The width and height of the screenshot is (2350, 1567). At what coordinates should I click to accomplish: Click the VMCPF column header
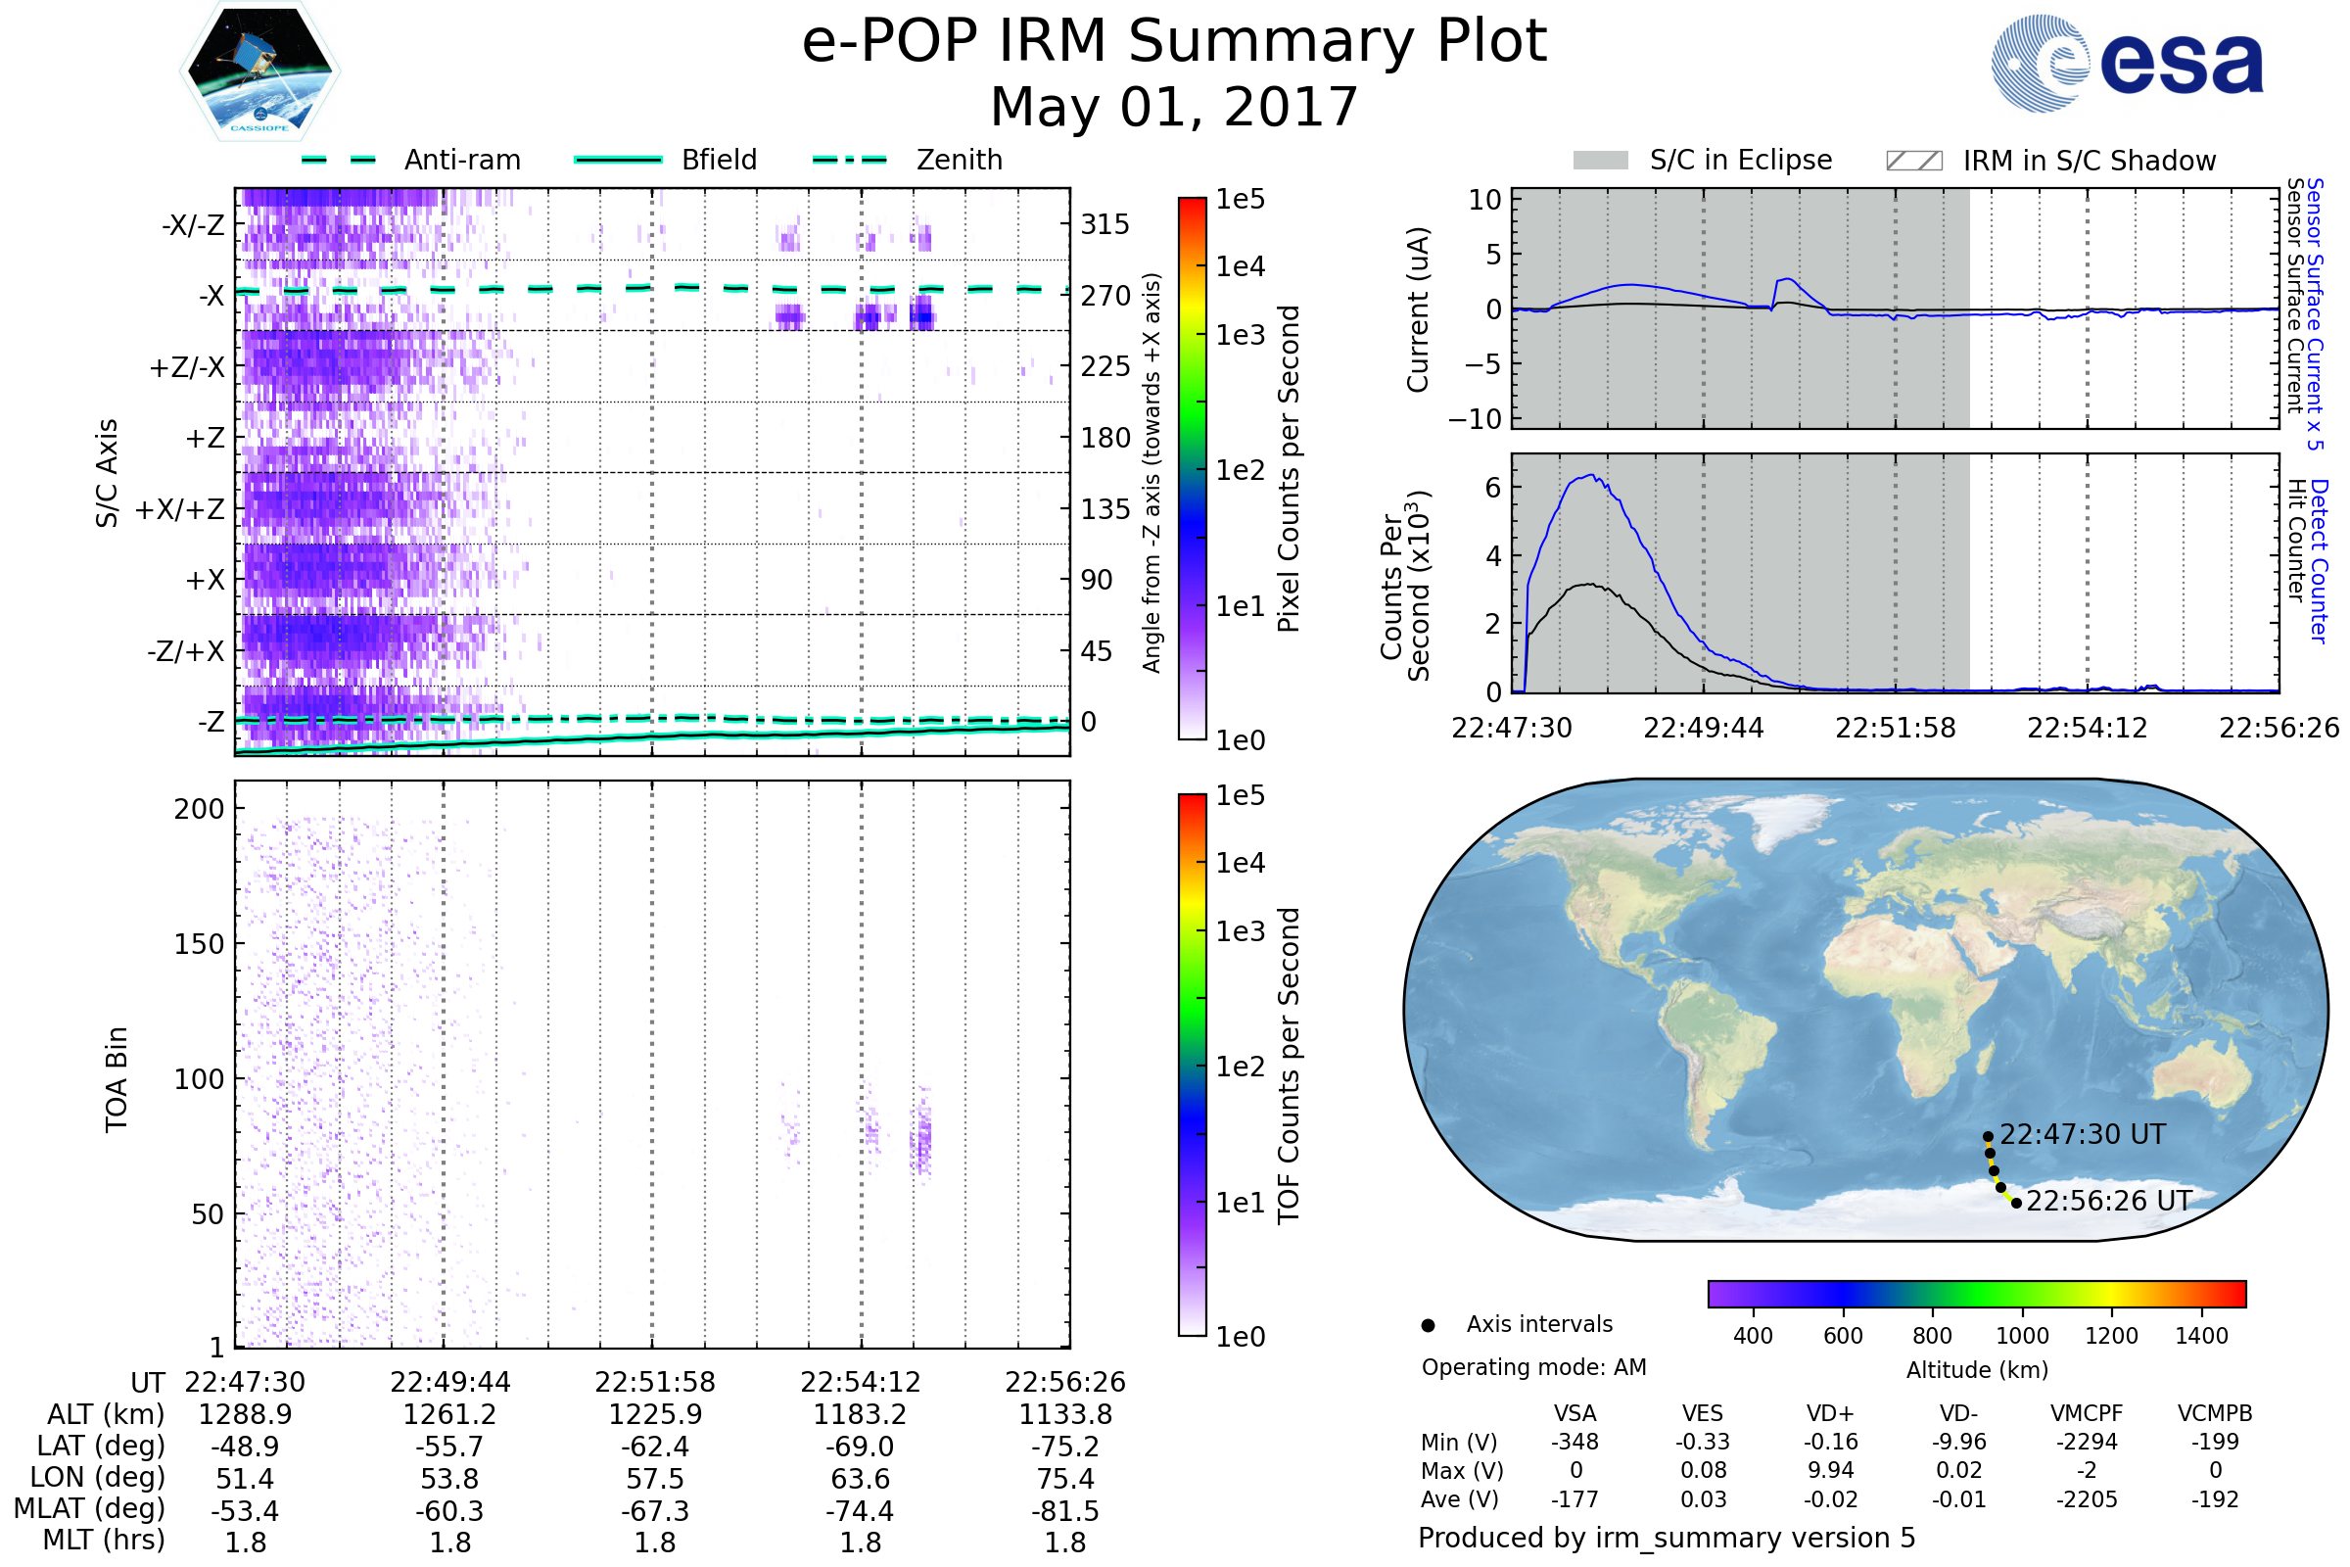pyautogui.click(x=2087, y=1414)
